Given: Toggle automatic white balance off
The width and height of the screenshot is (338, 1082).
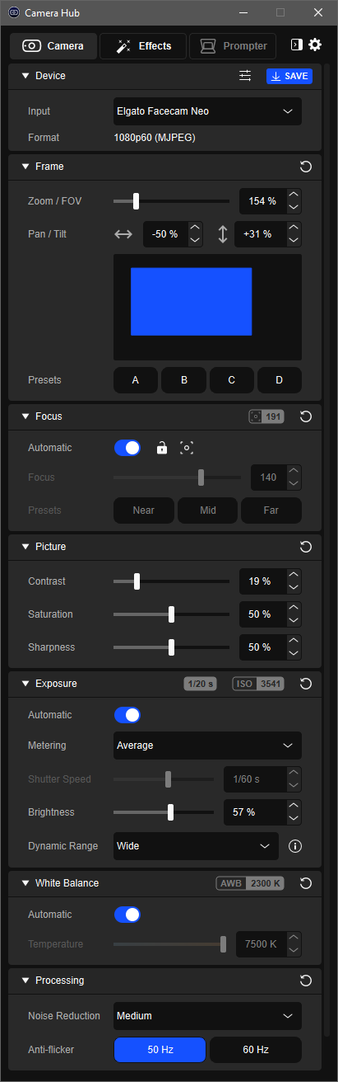Looking at the screenshot, I should 127,915.
